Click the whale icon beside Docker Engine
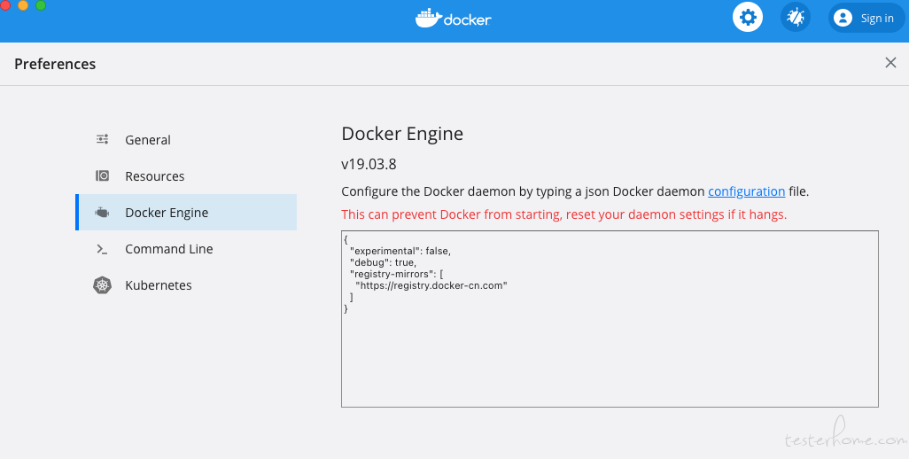The width and height of the screenshot is (909, 459). (x=103, y=212)
